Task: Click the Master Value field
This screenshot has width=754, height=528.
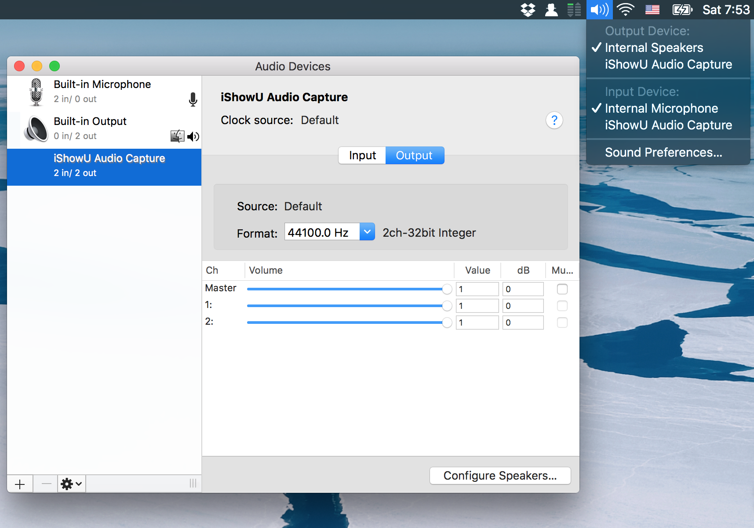Action: [x=477, y=289]
